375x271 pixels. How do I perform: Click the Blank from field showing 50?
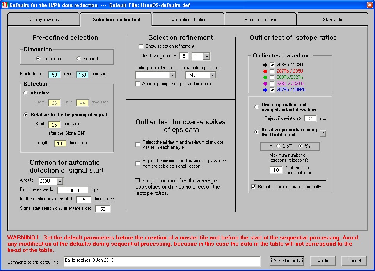click(54, 75)
